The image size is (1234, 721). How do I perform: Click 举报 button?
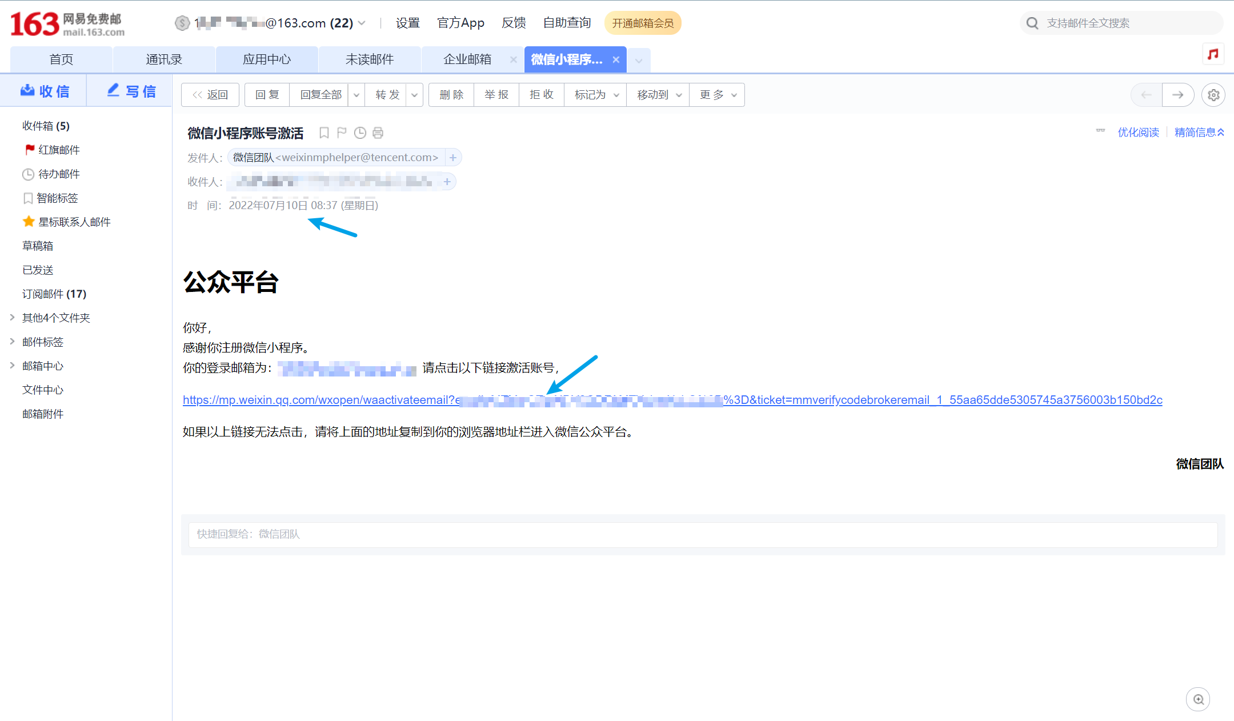pos(496,95)
